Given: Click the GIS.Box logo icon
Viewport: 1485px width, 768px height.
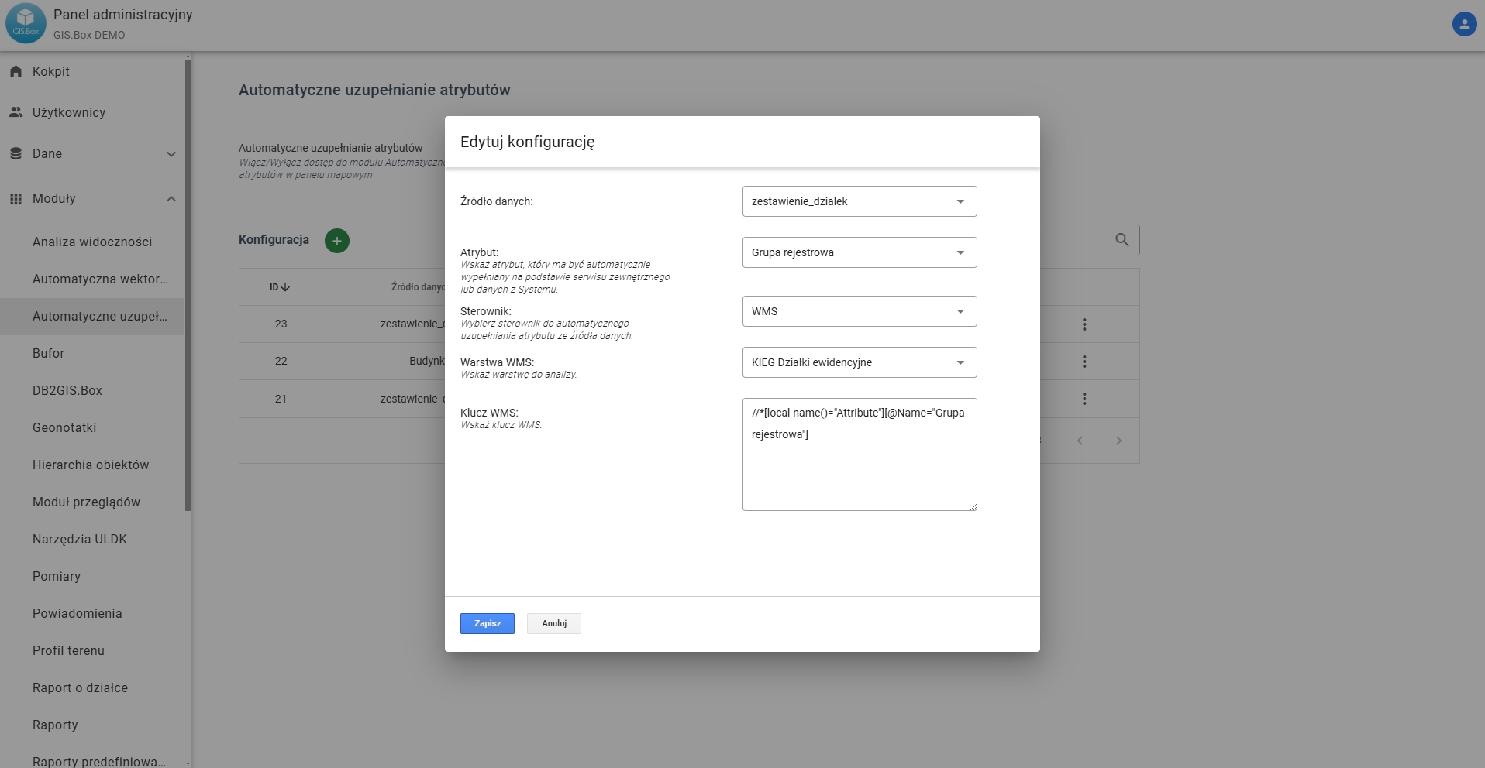Looking at the screenshot, I should tap(26, 23).
